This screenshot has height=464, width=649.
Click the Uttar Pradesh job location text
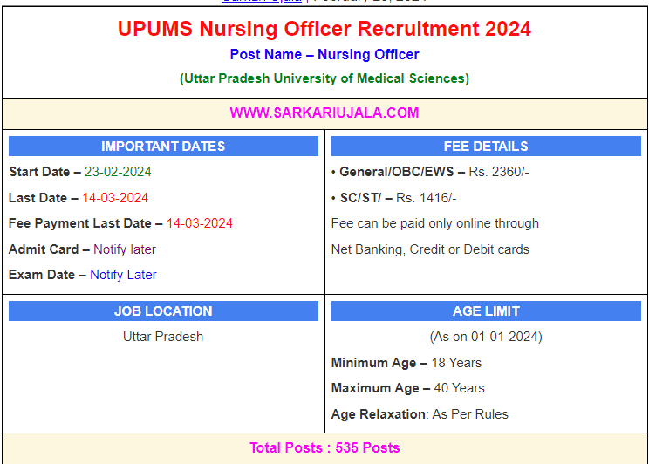point(163,337)
